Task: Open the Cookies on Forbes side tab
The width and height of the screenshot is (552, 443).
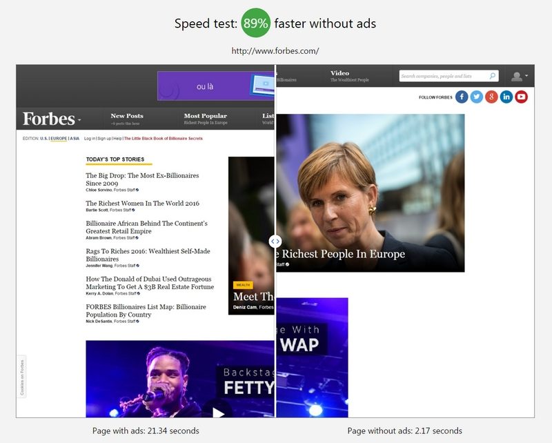Action: [x=22, y=377]
